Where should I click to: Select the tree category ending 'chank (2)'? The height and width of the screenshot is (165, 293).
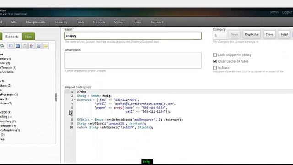pos(5,86)
